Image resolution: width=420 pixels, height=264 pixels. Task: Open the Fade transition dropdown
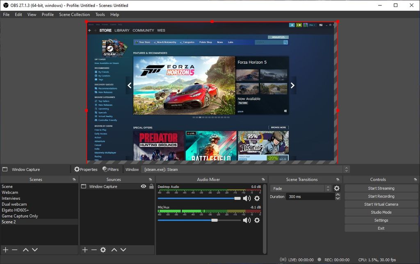pyautogui.click(x=327, y=188)
